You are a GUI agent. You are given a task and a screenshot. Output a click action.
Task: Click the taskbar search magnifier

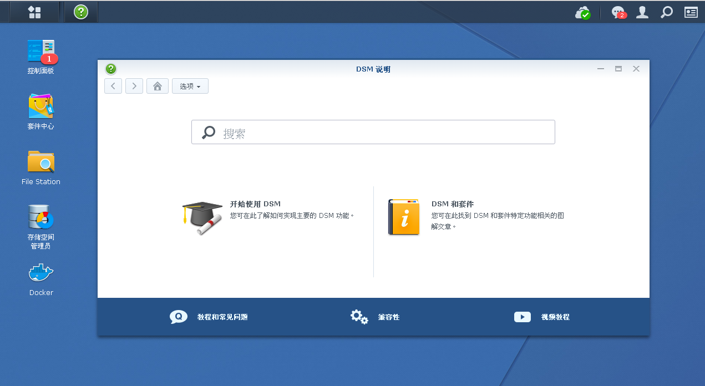[x=666, y=12]
